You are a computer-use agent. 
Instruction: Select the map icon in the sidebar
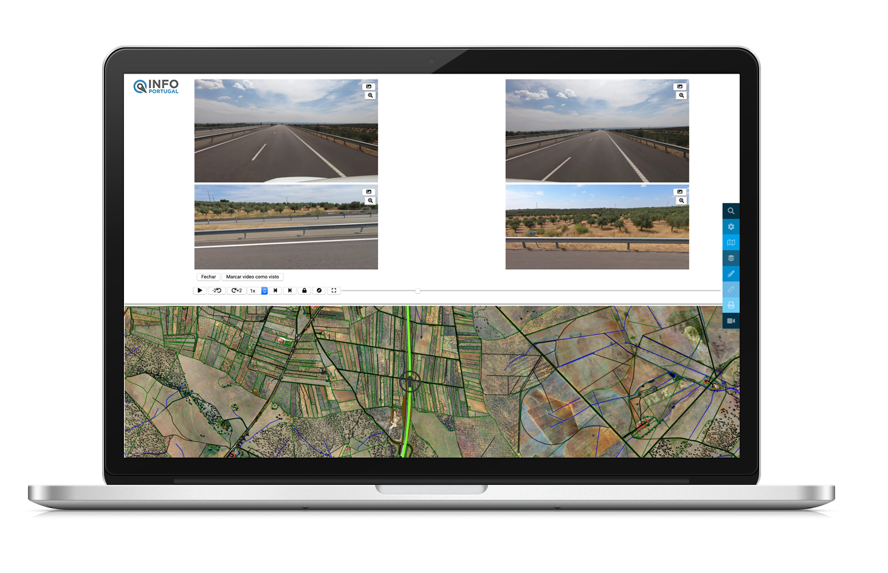click(x=731, y=242)
